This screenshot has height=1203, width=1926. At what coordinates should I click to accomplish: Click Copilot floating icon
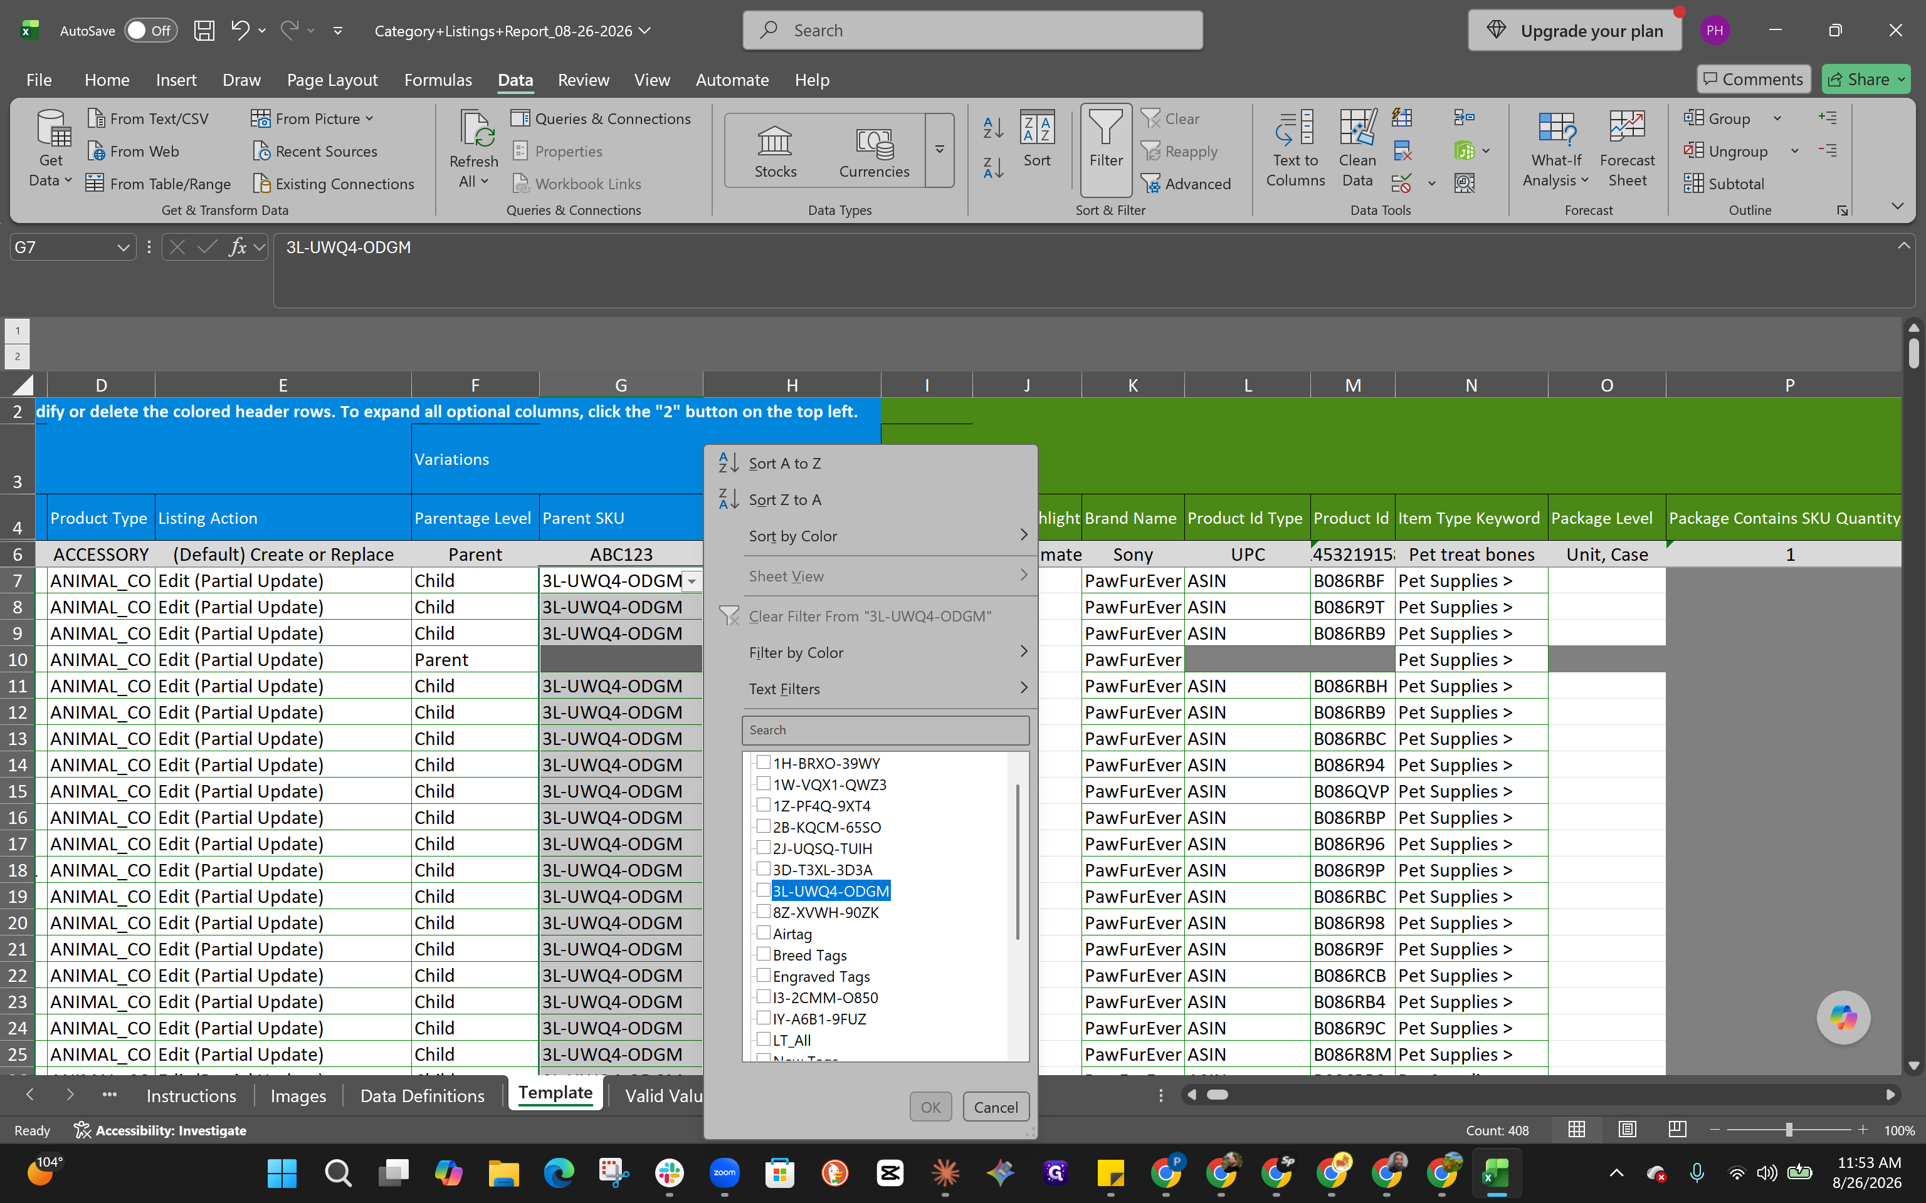tap(1843, 1017)
